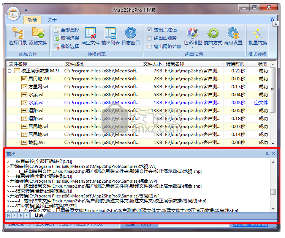Sort by 文件大小 column header
This screenshot has height=238, width=285.
pyautogui.click(x=152, y=64)
